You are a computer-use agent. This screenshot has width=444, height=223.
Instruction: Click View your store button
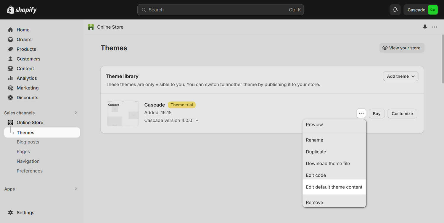(402, 48)
